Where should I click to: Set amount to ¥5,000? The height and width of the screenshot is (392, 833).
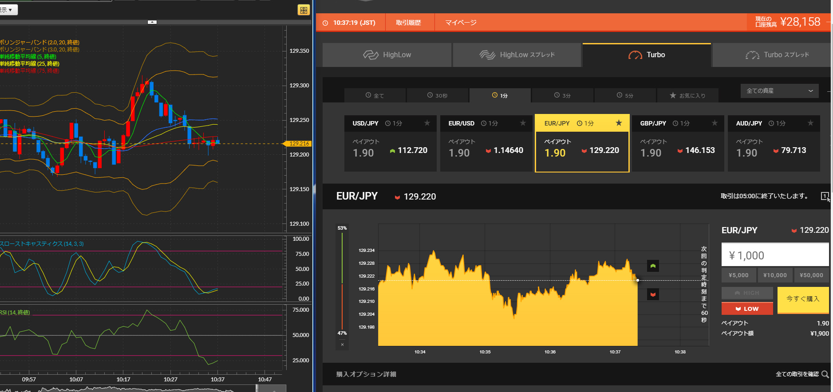pyautogui.click(x=738, y=275)
